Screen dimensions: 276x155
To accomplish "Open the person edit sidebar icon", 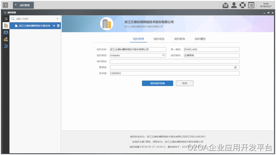I will tap(6, 46).
